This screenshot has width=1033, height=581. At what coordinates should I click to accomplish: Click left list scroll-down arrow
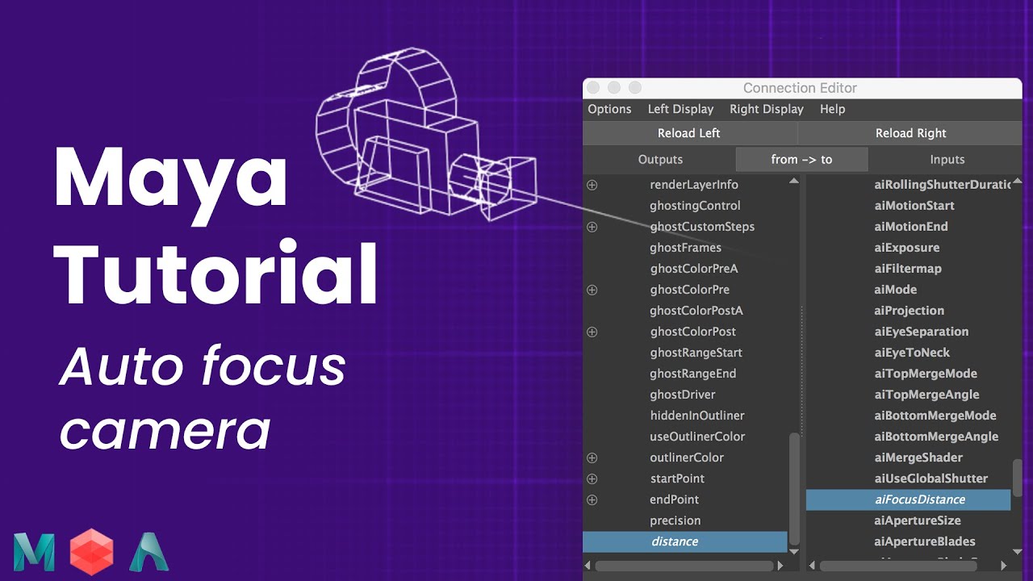[x=794, y=551]
